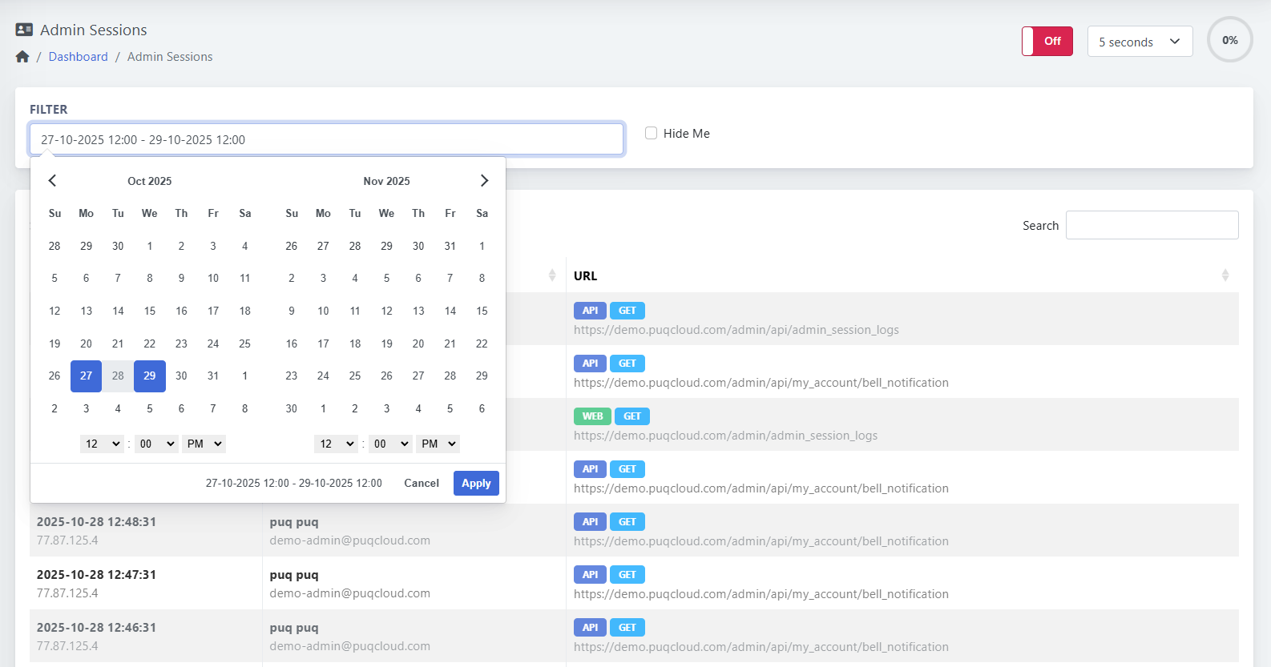Toggle the auto-refresh Off switch
The height and width of the screenshot is (667, 1271).
click(x=1047, y=41)
